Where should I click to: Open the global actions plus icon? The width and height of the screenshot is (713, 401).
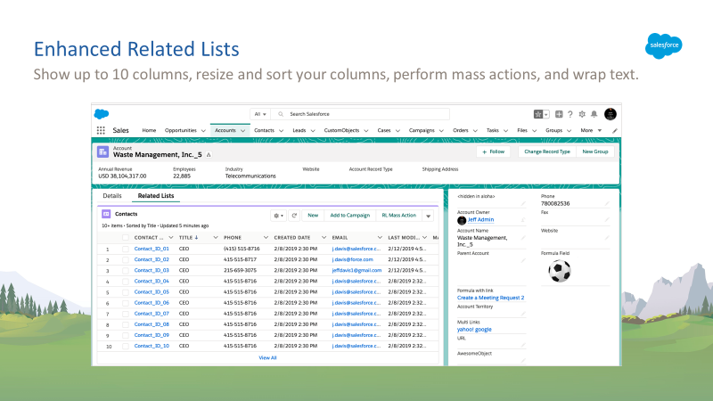[x=559, y=114]
